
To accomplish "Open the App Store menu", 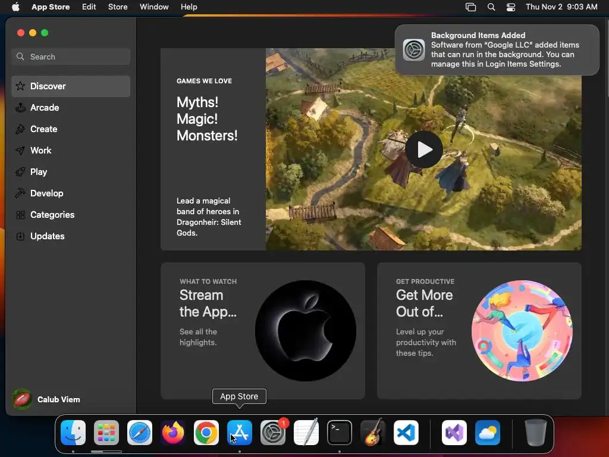I will click(x=51, y=7).
